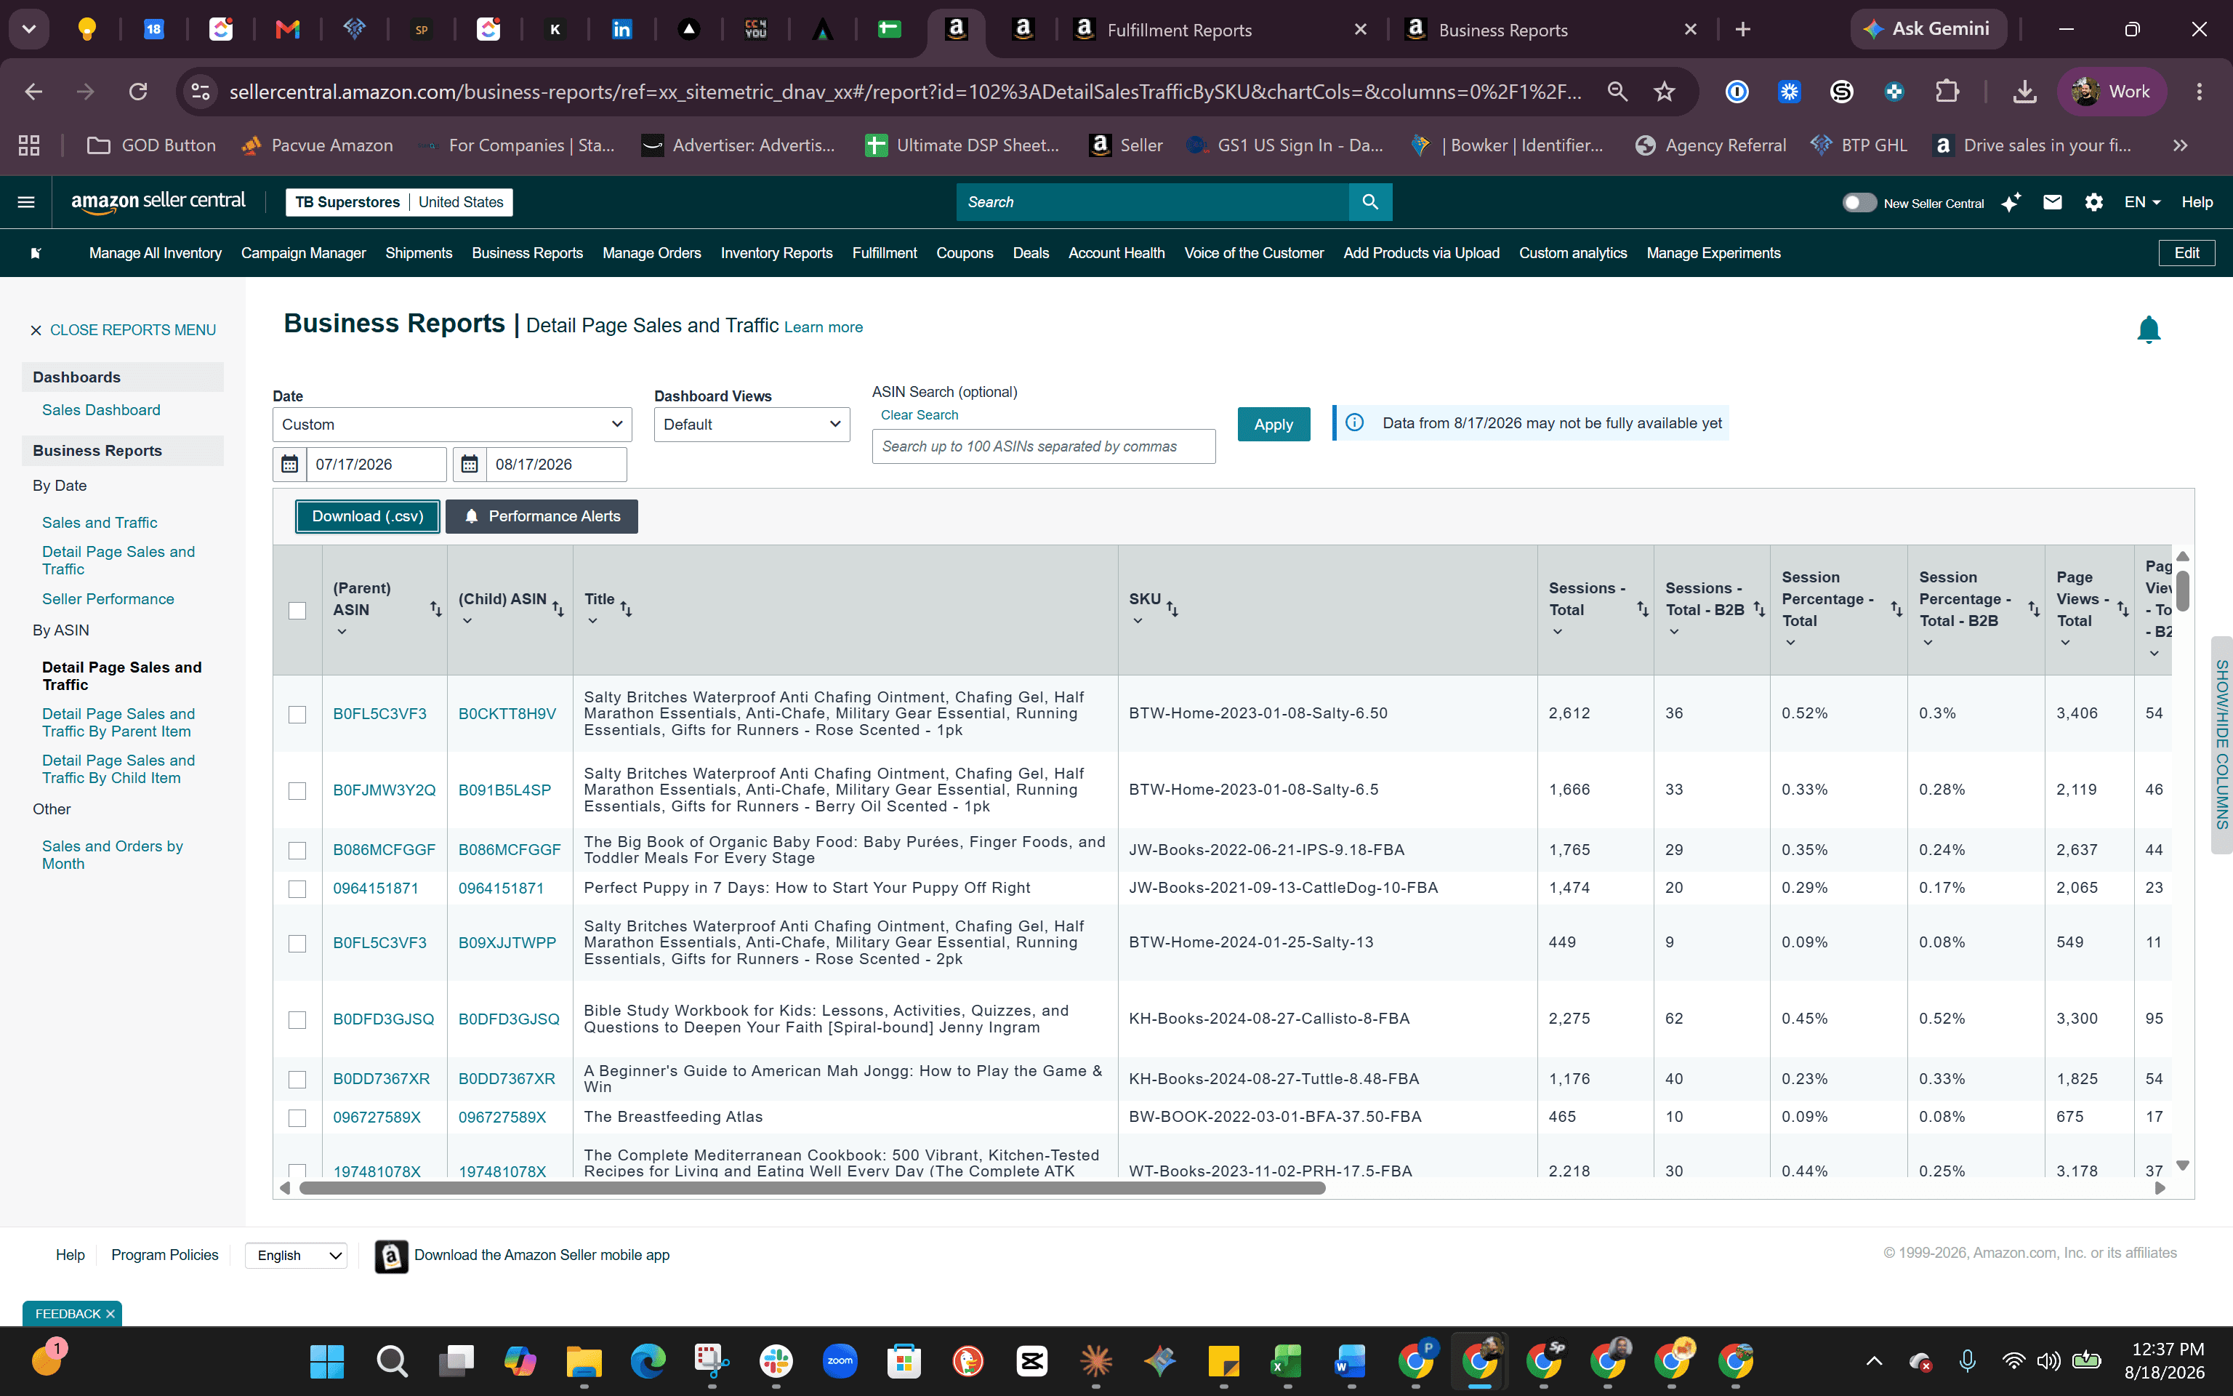The image size is (2233, 1396).
Task: Open the Seller Central settings gear
Action: pos(2093,202)
